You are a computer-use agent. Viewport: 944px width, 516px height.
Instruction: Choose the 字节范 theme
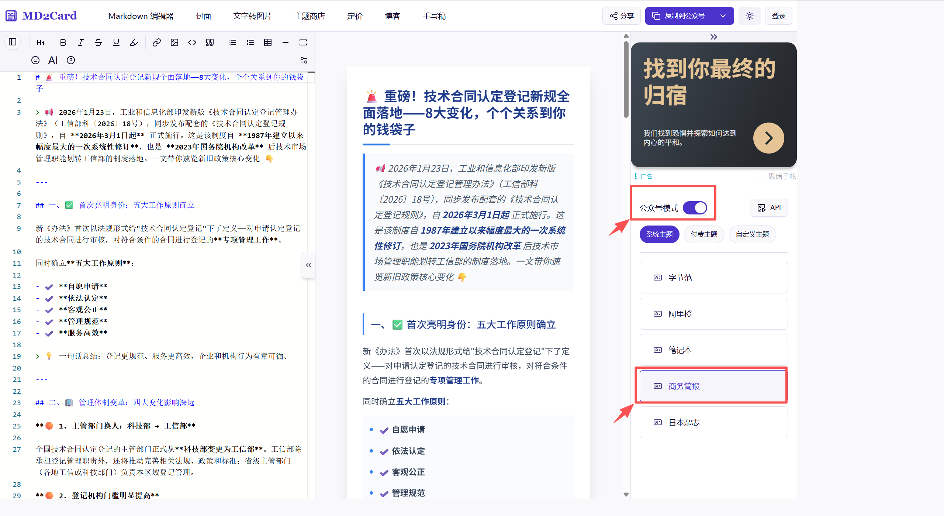click(x=713, y=278)
